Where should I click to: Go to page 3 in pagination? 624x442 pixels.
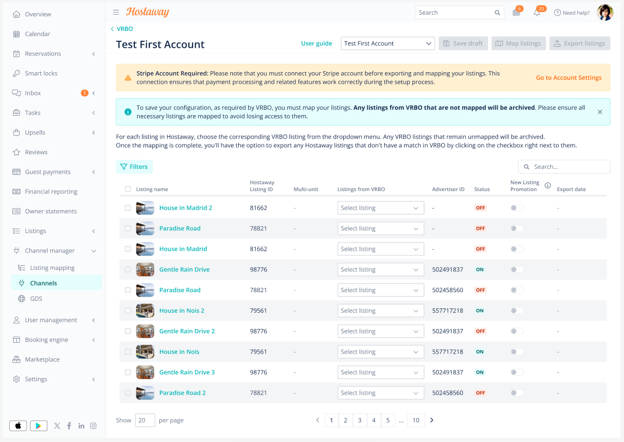(x=360, y=420)
